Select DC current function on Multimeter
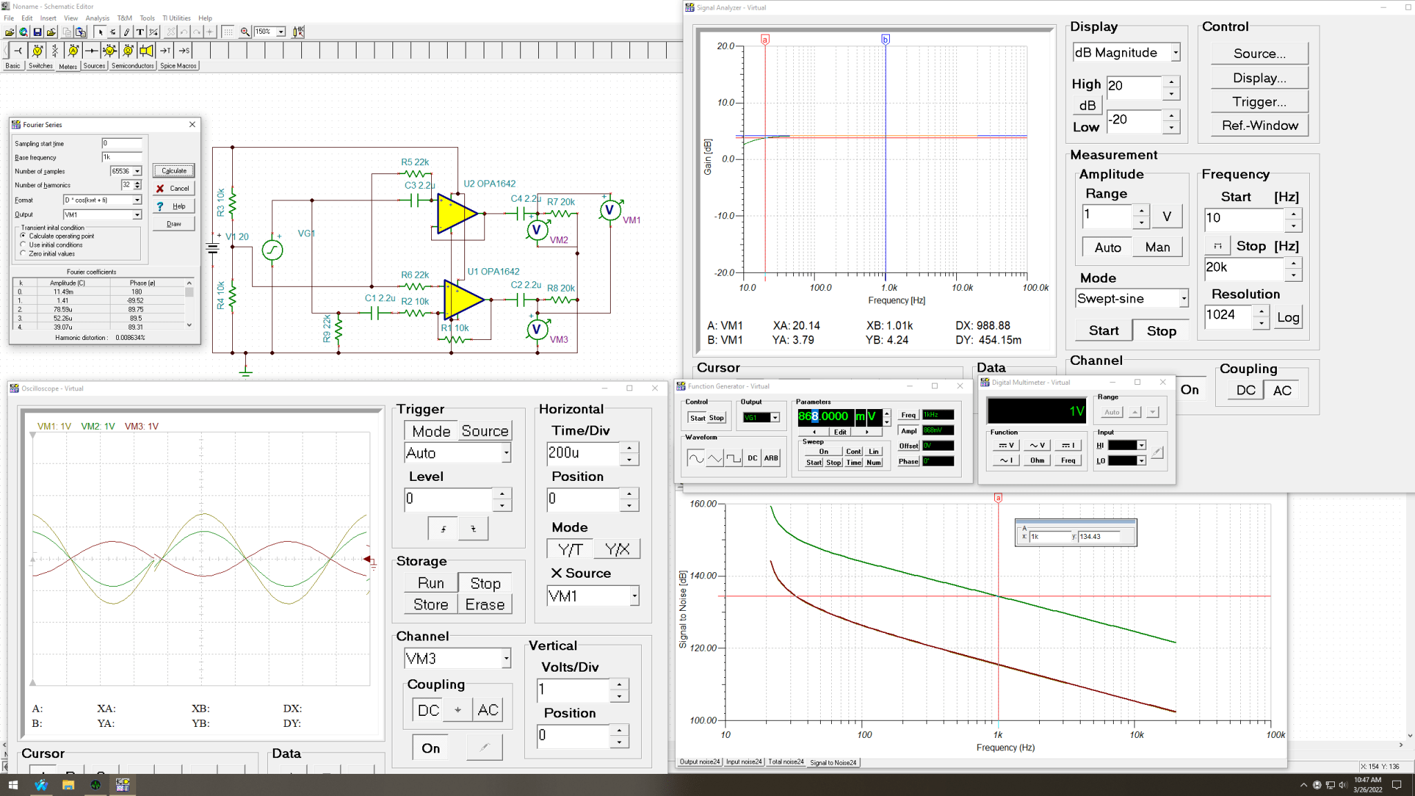 (x=1067, y=446)
